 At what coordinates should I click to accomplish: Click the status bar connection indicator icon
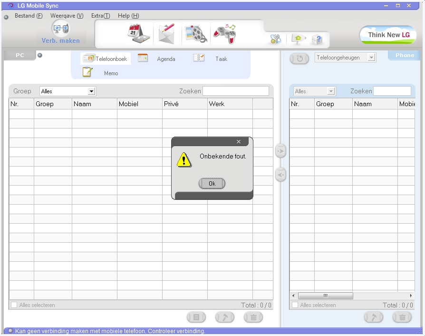click(10, 331)
